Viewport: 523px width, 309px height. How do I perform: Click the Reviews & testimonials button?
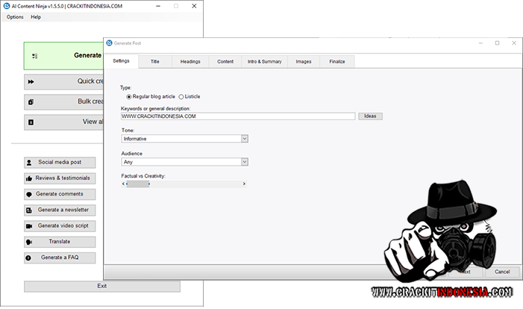point(60,178)
